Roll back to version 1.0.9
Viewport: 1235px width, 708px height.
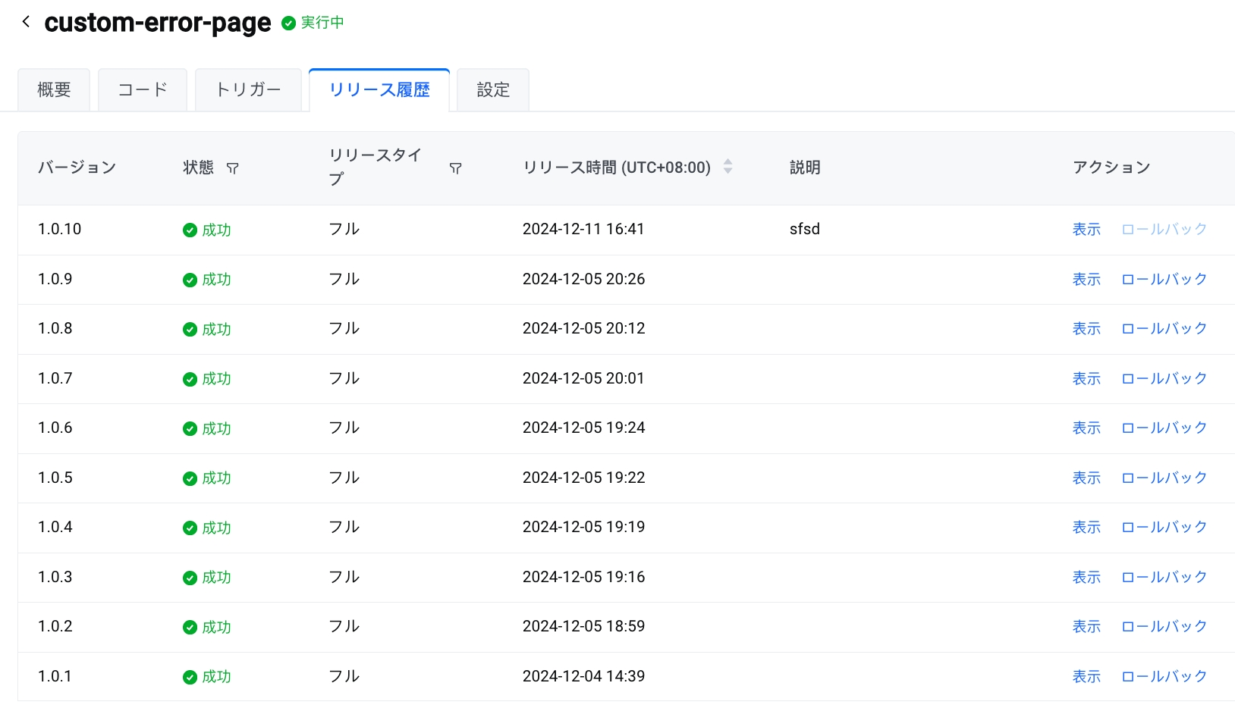pyautogui.click(x=1164, y=280)
